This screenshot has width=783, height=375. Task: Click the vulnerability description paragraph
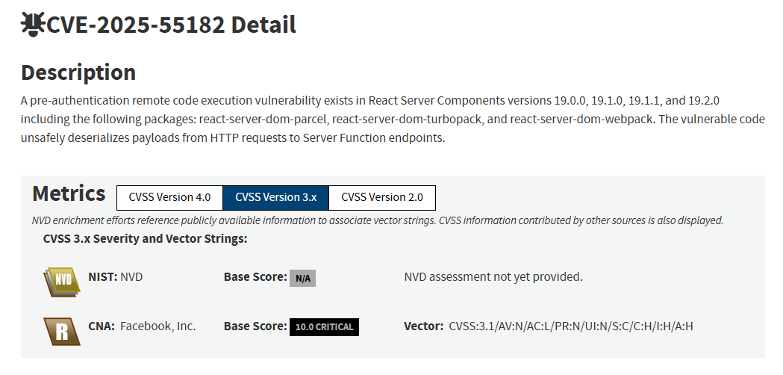point(393,120)
